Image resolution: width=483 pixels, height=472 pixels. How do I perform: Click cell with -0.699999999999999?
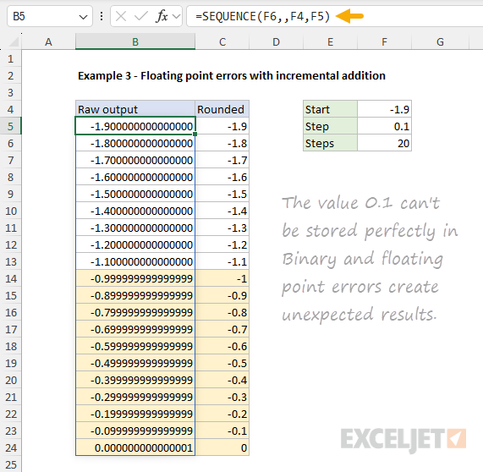(135, 329)
